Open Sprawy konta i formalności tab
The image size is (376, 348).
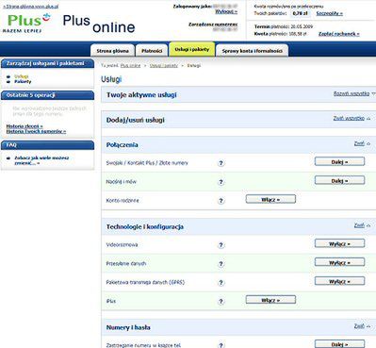pyautogui.click(x=253, y=51)
